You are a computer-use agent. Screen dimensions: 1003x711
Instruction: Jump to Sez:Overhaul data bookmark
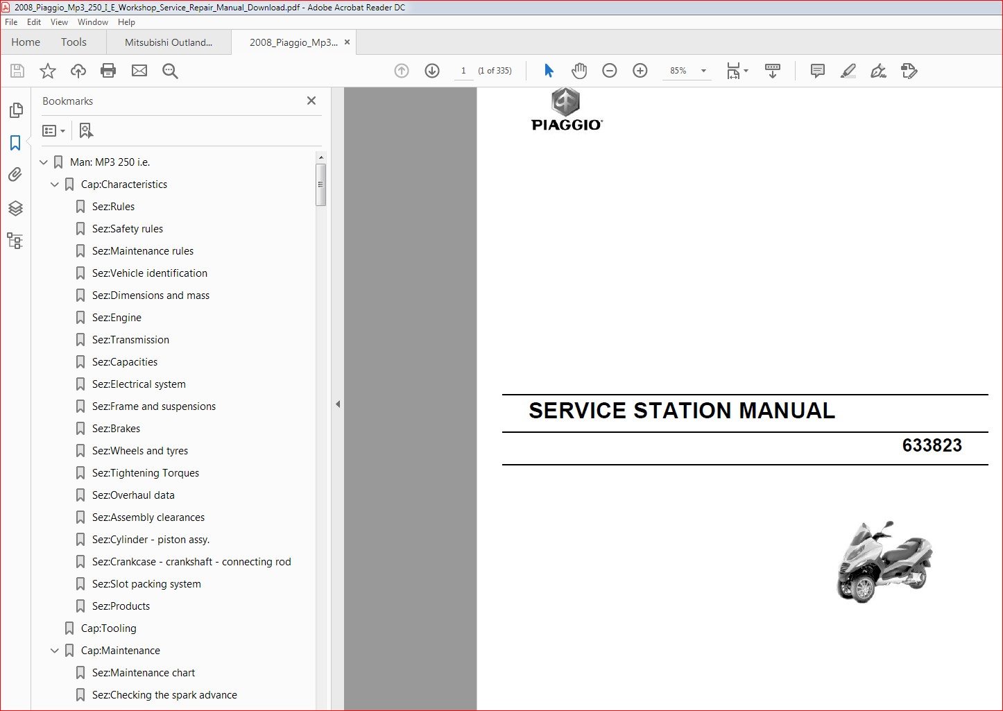click(x=133, y=495)
